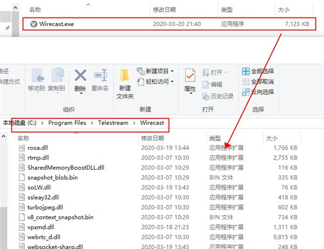Viewport: 324px width, 249px height.
Task: Click the History (历史记录) clock icon
Action: [x=206, y=96]
